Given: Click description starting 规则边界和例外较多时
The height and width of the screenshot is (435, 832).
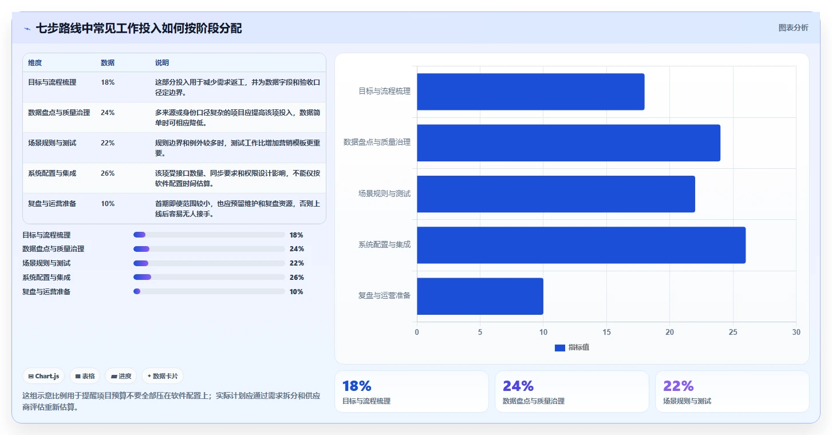Looking at the screenshot, I should (x=238, y=148).
